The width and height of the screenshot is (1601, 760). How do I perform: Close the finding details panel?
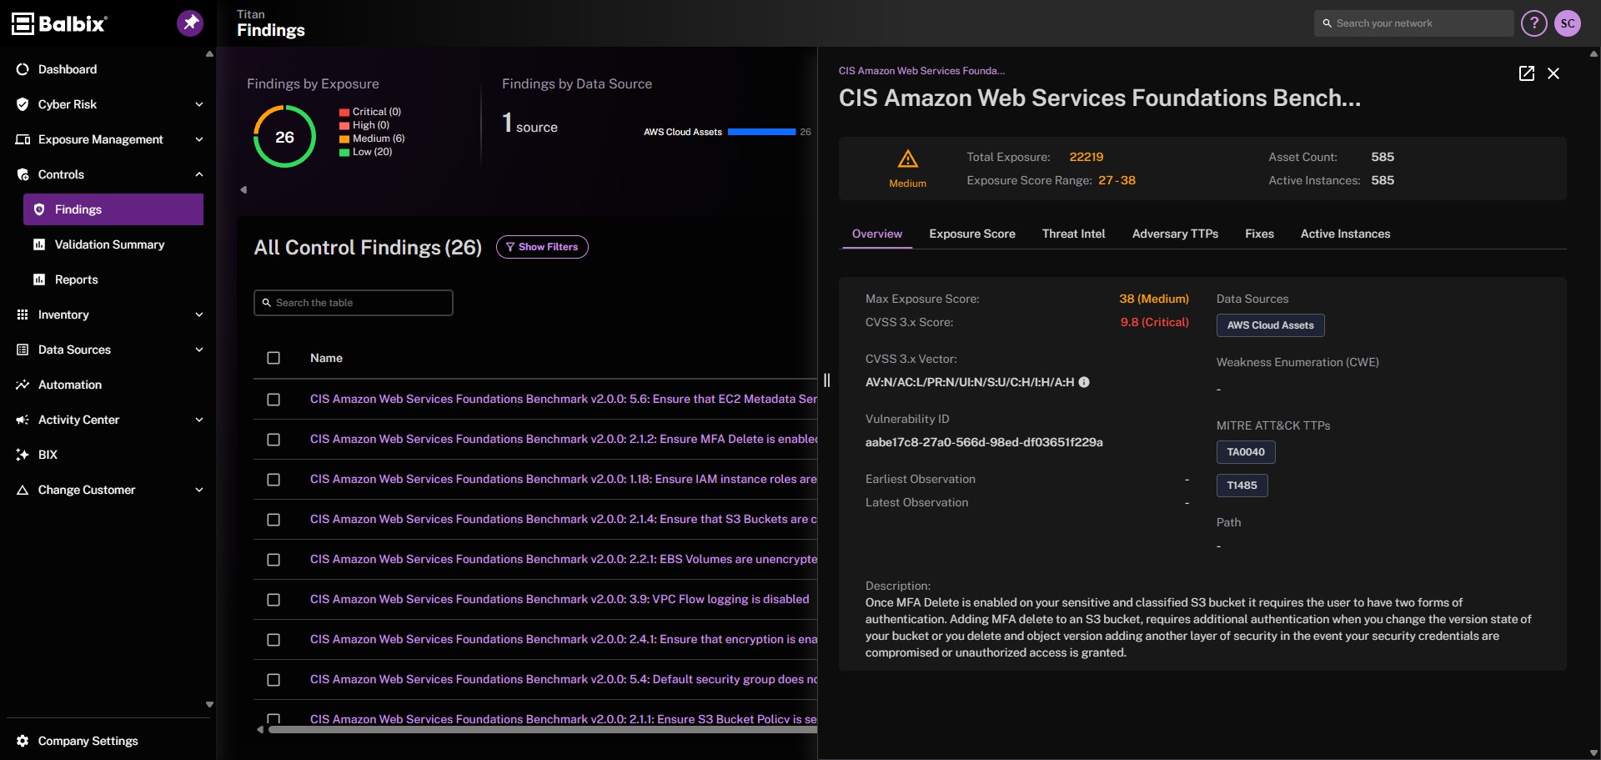(x=1553, y=73)
